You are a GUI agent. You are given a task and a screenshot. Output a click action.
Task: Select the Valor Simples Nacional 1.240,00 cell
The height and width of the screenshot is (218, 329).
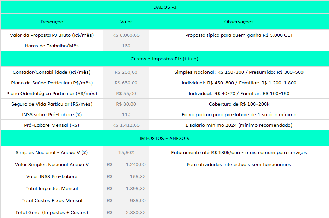[126, 164]
